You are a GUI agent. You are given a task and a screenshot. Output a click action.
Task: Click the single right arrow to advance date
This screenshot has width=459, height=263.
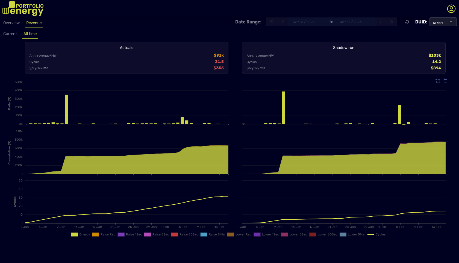click(380, 22)
